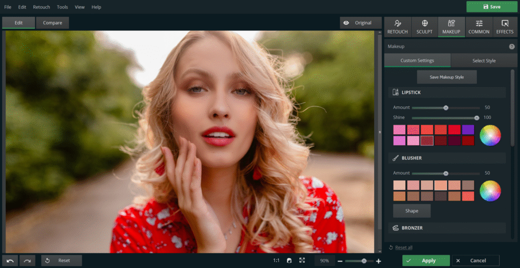Click the green Save button
Screen dimensions: 520x268
492,7
